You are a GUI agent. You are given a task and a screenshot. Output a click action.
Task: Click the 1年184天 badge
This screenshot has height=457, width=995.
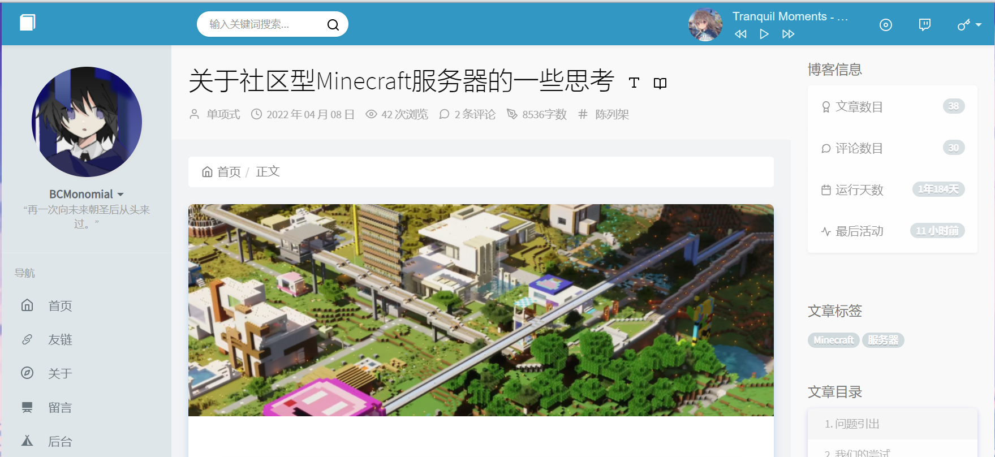pos(938,189)
